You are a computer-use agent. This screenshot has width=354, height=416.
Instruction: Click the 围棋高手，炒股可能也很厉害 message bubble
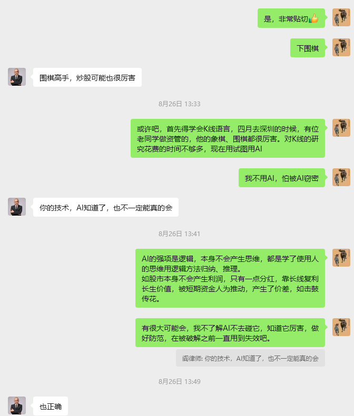click(87, 77)
